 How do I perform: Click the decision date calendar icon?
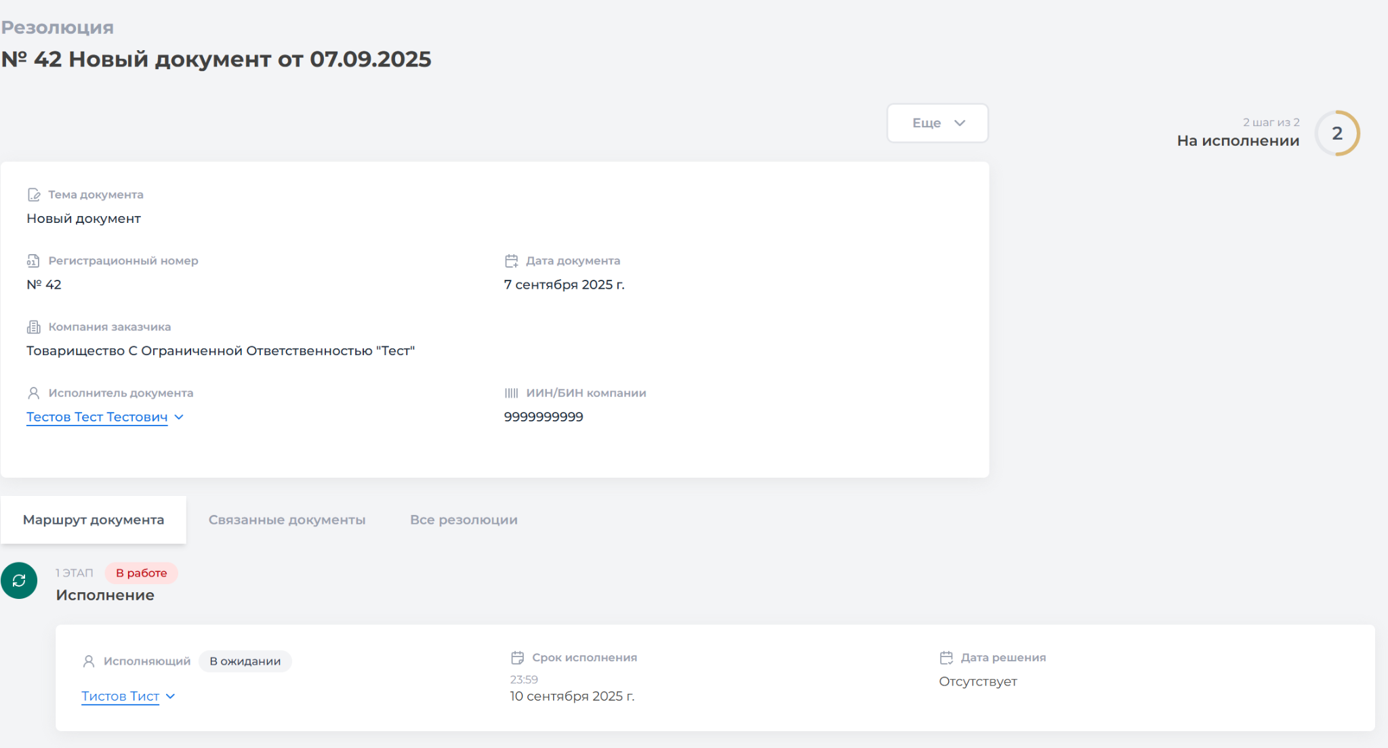[946, 658]
